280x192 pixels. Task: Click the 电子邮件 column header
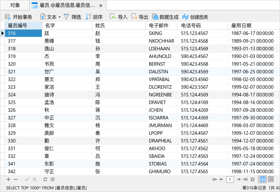158,26
